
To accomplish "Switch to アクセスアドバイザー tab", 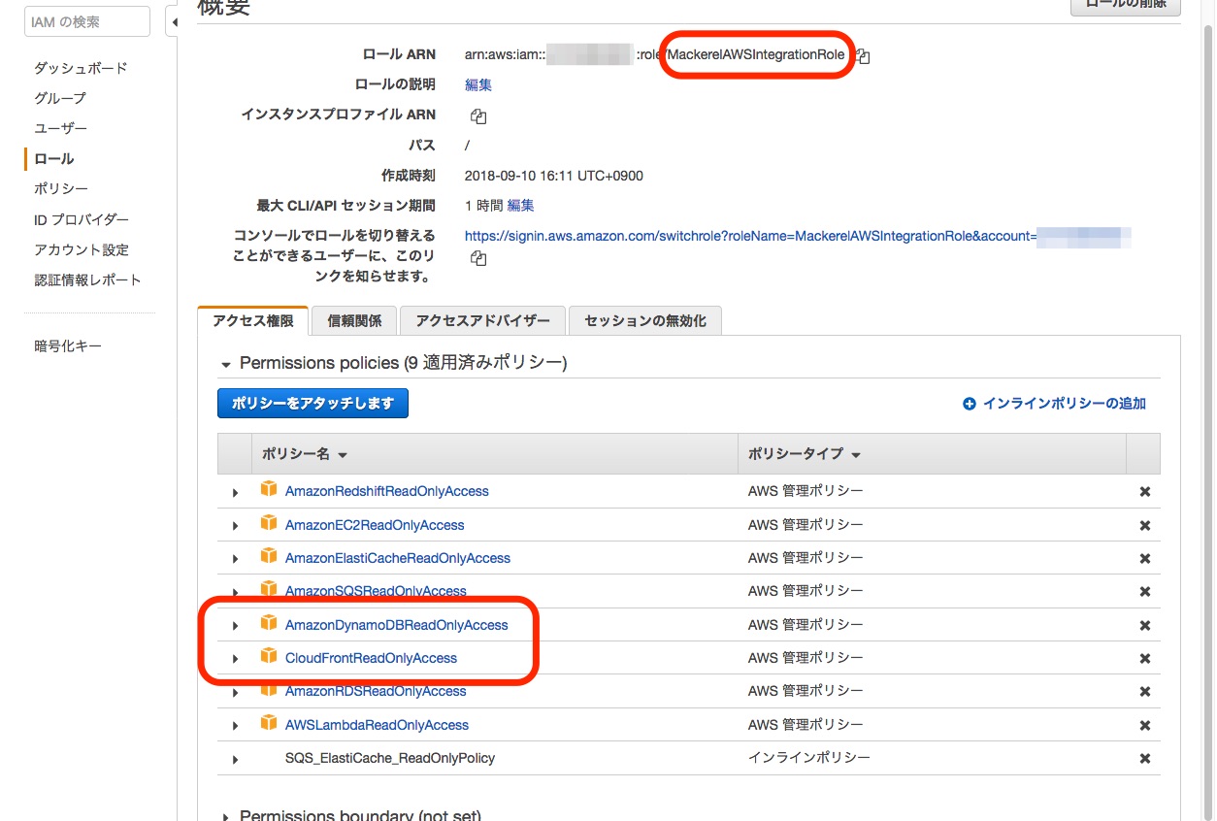I will [x=482, y=321].
